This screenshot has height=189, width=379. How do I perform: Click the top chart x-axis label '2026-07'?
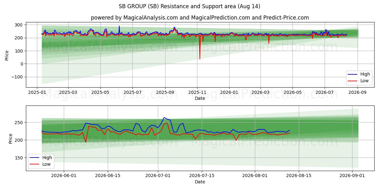(x=325, y=93)
